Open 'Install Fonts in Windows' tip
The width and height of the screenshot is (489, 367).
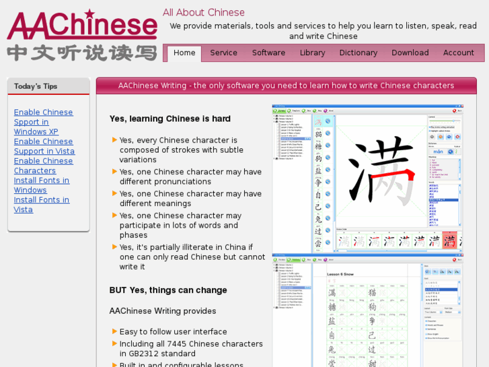coord(42,185)
